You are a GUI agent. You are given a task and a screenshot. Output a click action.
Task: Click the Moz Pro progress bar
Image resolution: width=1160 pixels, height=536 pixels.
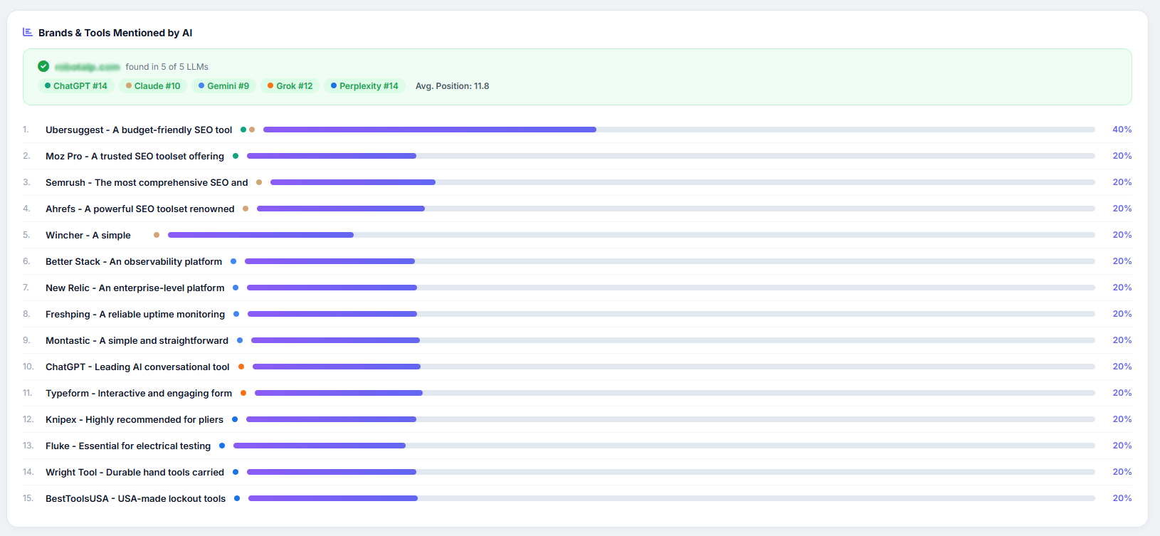coord(671,156)
